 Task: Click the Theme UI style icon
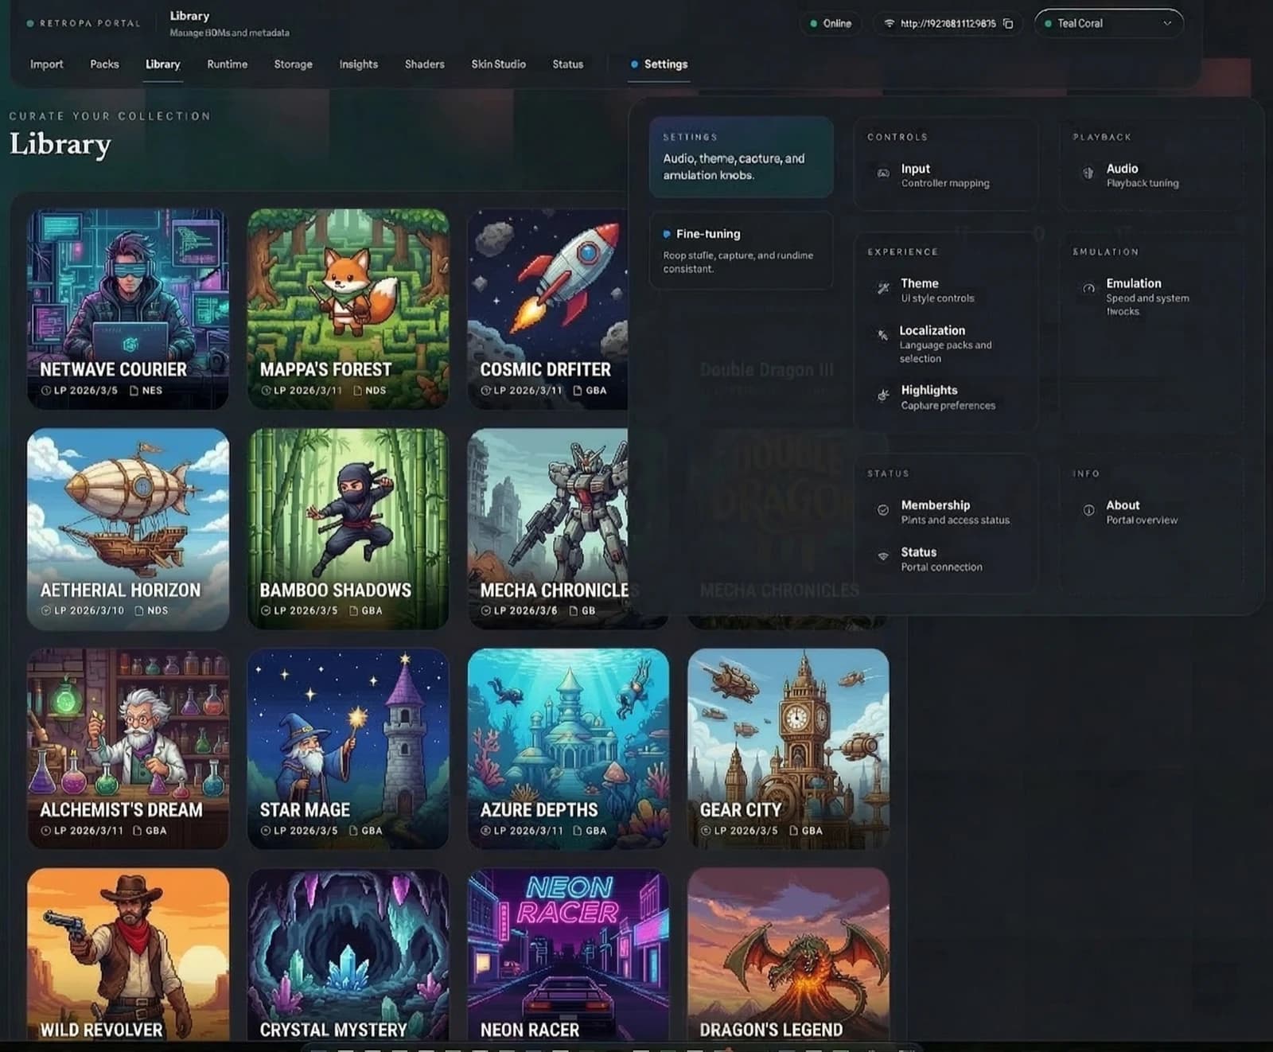[883, 288]
